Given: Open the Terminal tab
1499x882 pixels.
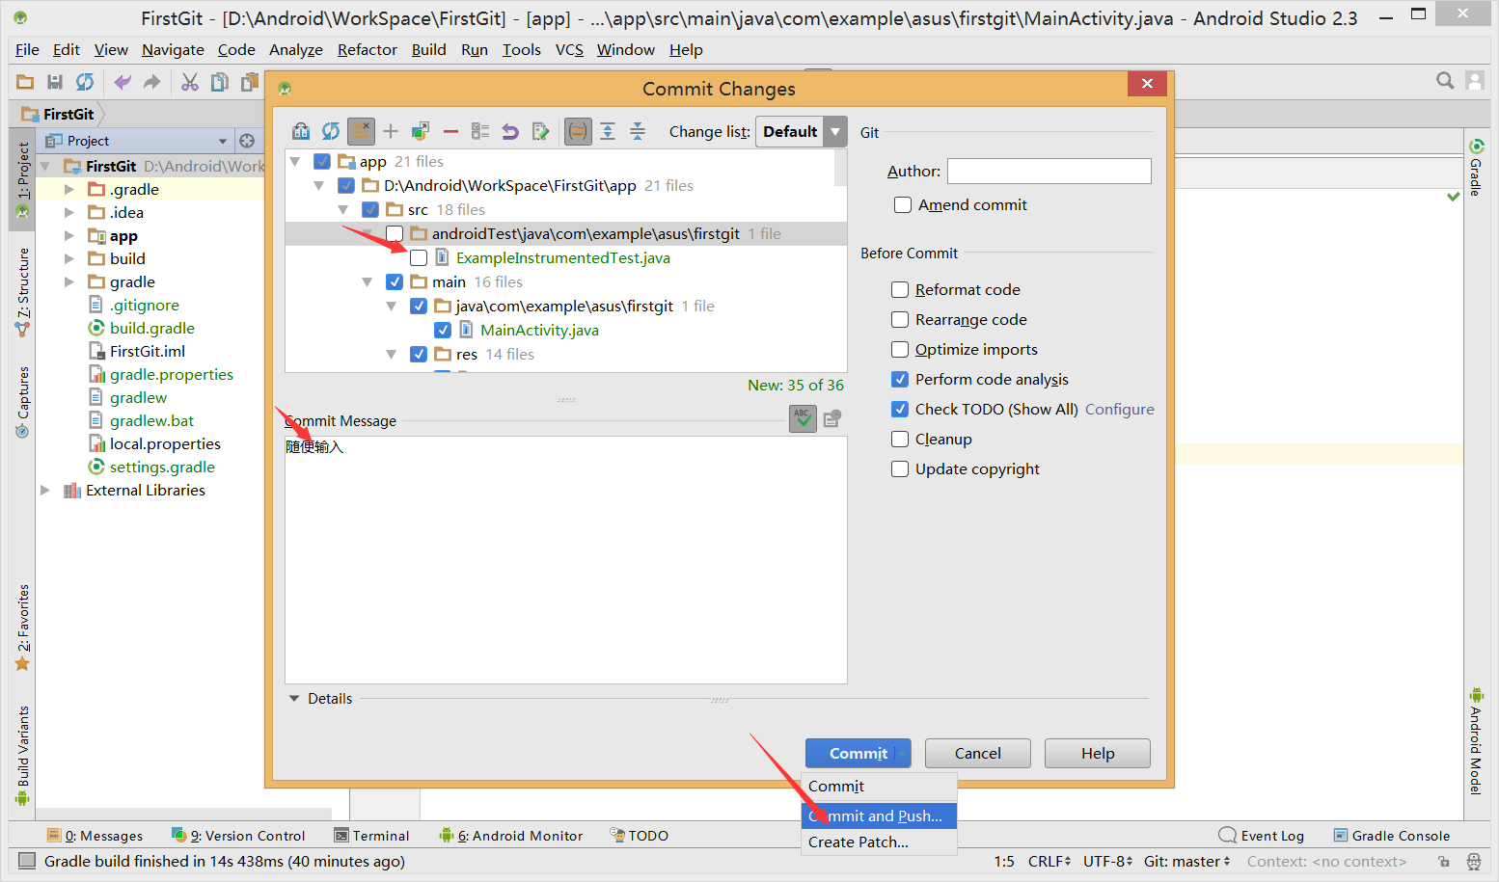Looking at the screenshot, I should (x=371, y=836).
